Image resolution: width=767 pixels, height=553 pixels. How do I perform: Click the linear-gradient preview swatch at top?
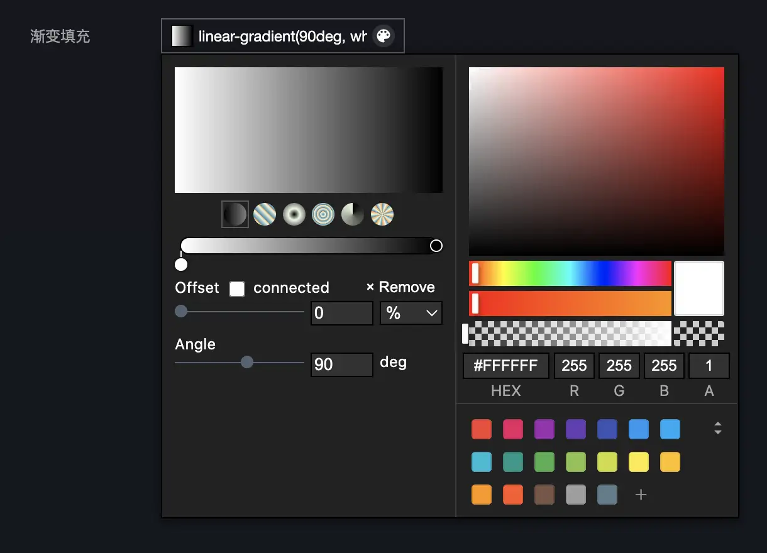click(182, 36)
